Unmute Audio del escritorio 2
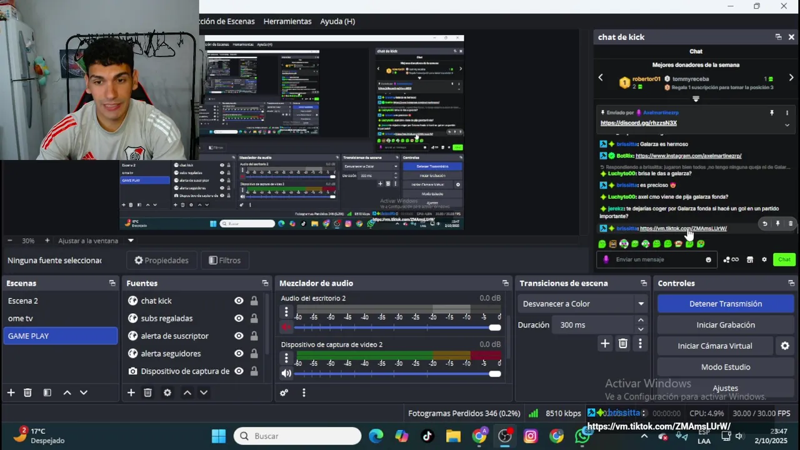 286,327
